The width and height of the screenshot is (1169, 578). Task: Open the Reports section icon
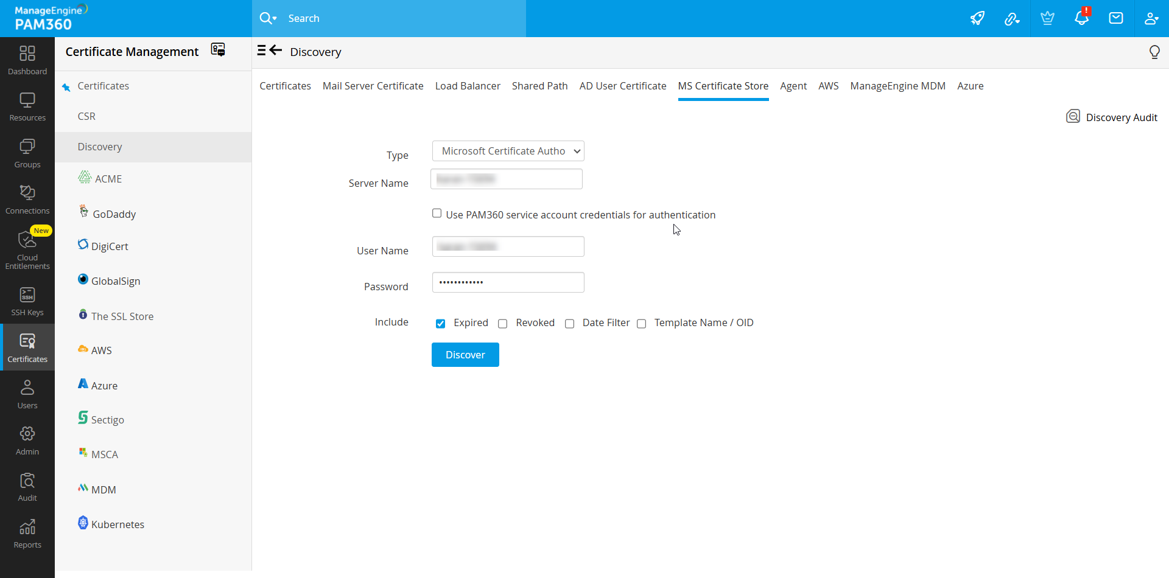pyautogui.click(x=27, y=534)
